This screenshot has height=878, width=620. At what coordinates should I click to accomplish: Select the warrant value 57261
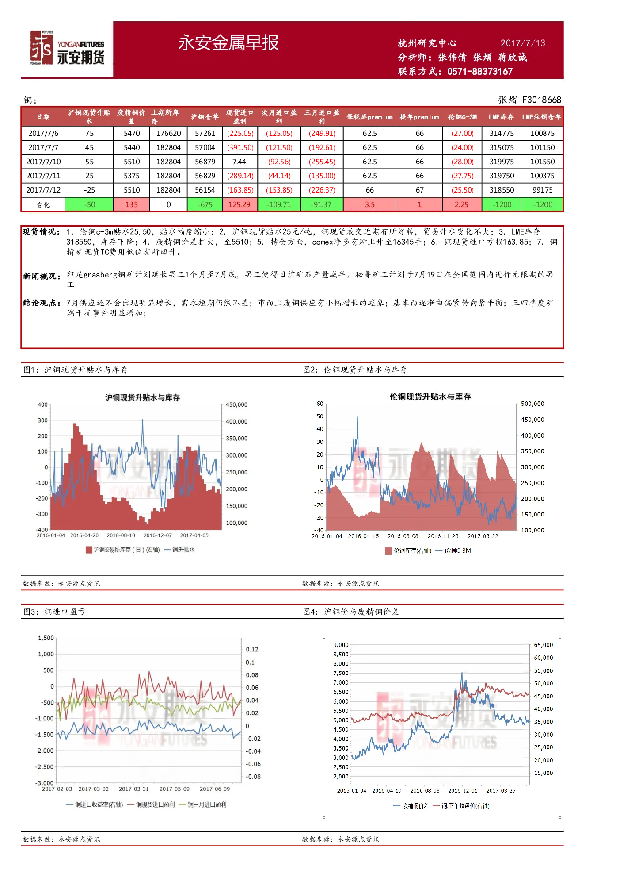tap(205, 133)
